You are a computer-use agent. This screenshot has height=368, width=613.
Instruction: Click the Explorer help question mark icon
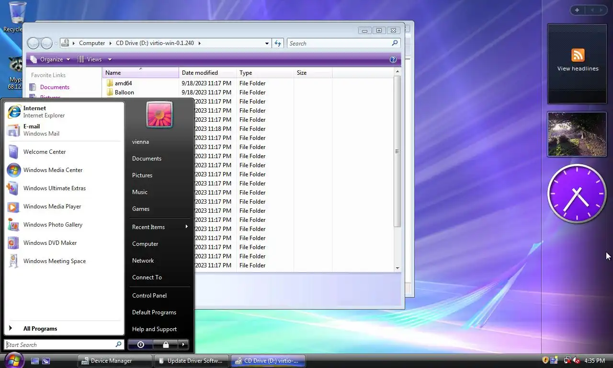click(x=393, y=59)
